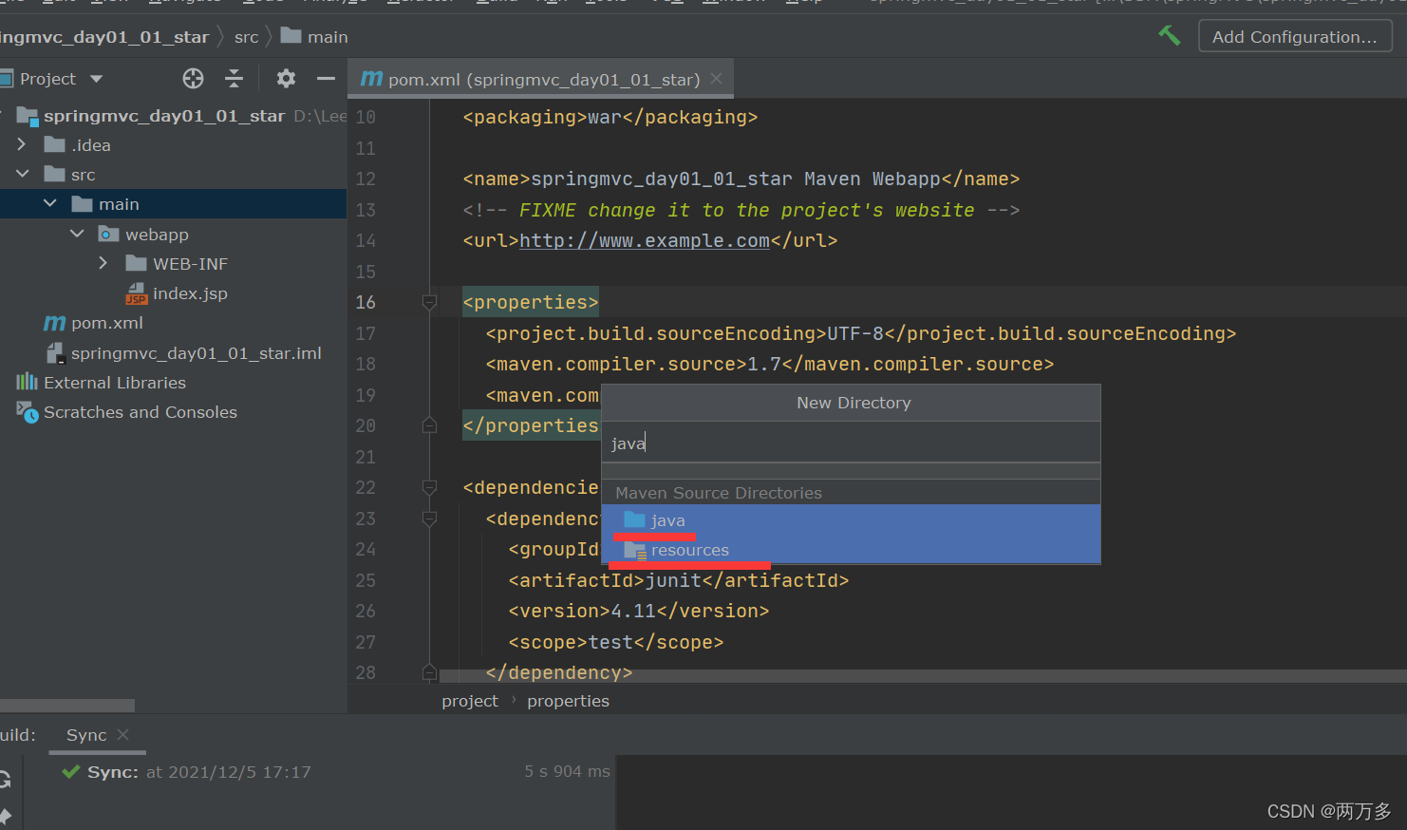Collapse the main folder node
Image resolution: width=1407 pixels, height=830 pixels.
point(50,203)
